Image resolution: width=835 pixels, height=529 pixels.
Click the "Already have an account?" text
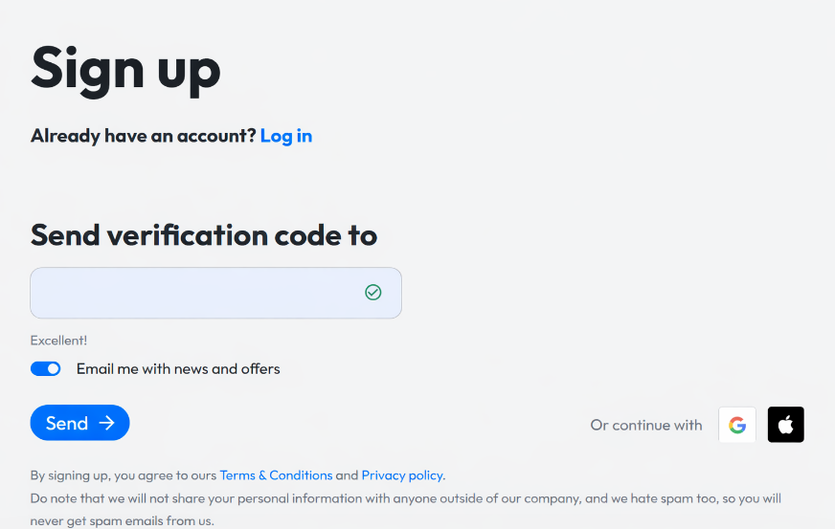144,136
